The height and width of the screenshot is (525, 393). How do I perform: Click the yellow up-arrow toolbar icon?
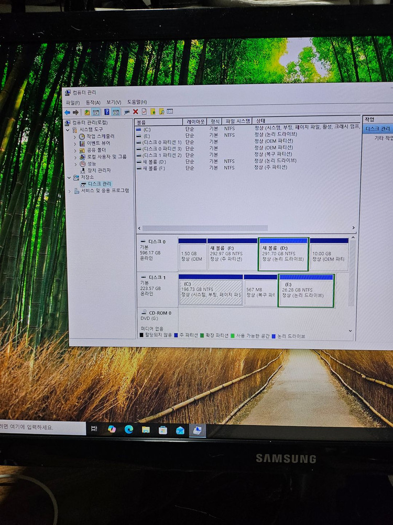pos(153,111)
